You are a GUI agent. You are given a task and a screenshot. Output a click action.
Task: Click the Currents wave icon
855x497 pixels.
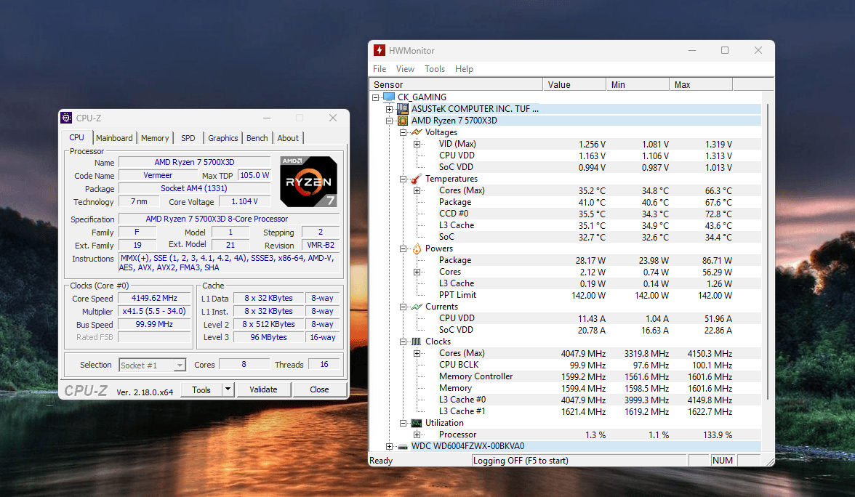tap(417, 307)
